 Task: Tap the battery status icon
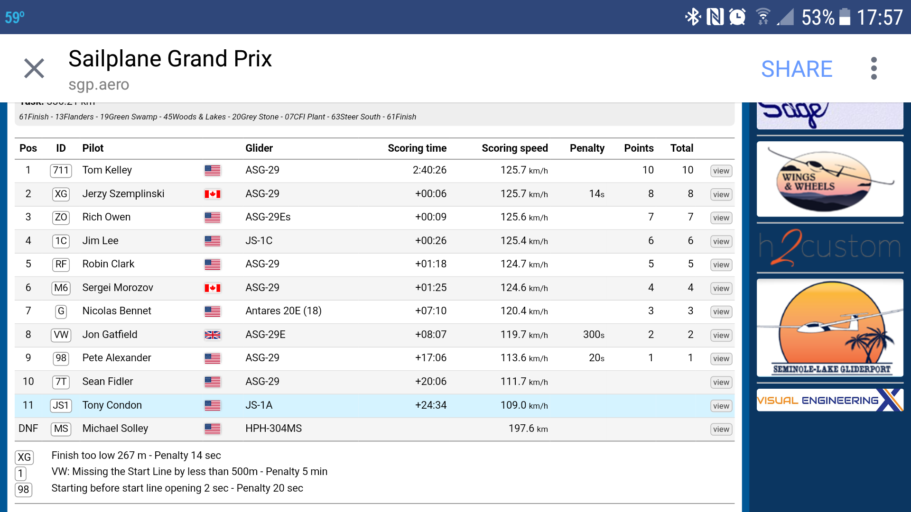[845, 17]
